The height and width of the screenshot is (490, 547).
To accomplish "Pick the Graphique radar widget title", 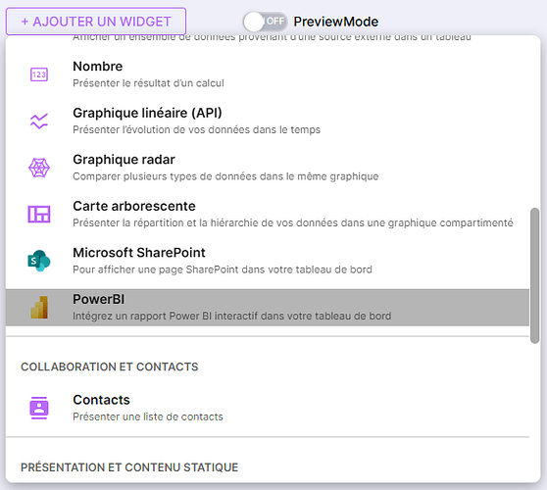I will [x=124, y=160].
